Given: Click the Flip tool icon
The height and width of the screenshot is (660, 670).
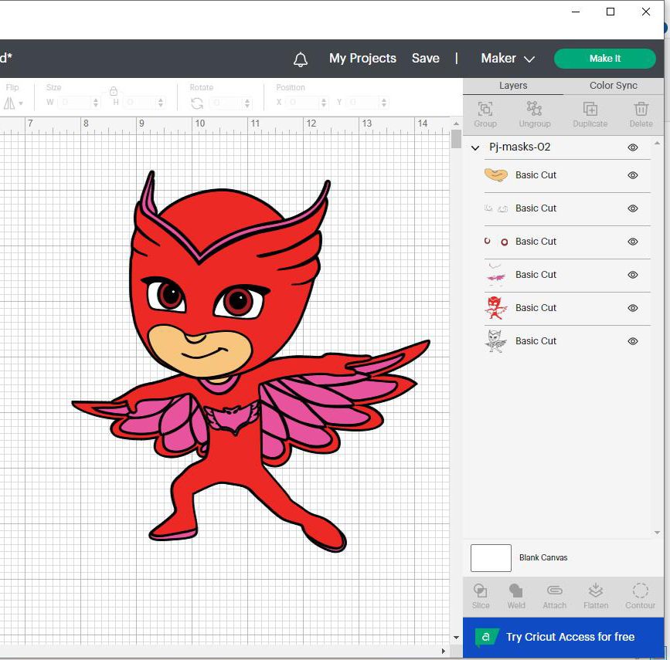Looking at the screenshot, I should point(9,103).
